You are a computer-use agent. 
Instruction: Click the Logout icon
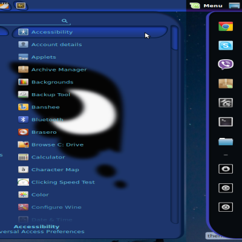tap(226, 188)
